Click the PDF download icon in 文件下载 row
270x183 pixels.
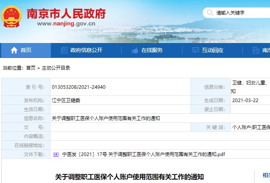tap(56, 154)
